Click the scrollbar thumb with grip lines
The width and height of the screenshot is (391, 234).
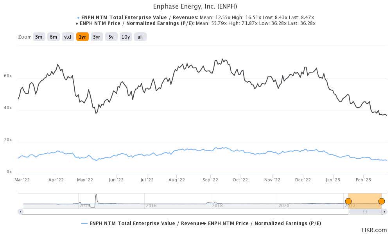(365, 212)
